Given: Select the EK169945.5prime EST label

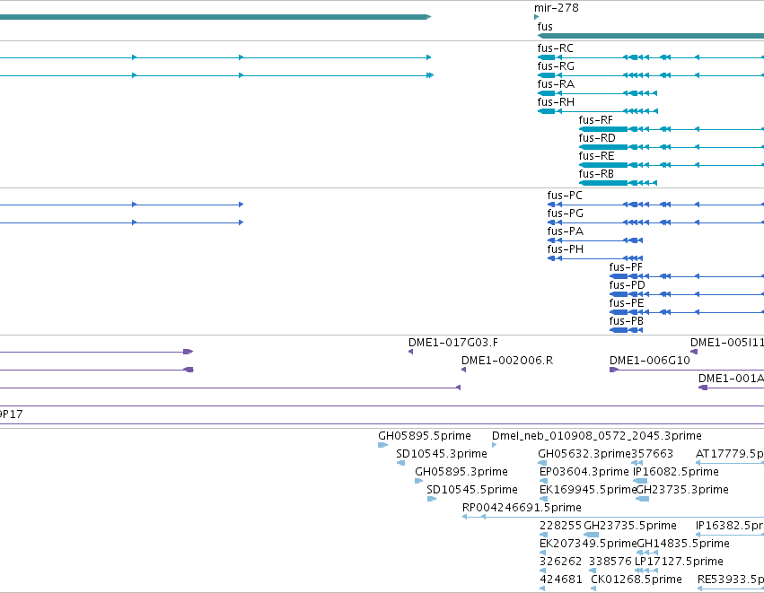Looking at the screenshot, I should point(588,490).
